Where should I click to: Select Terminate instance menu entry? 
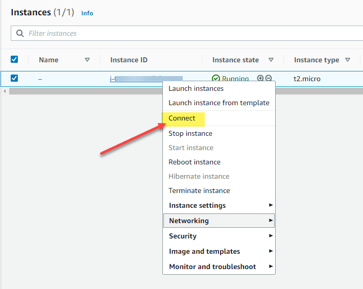pyautogui.click(x=199, y=190)
